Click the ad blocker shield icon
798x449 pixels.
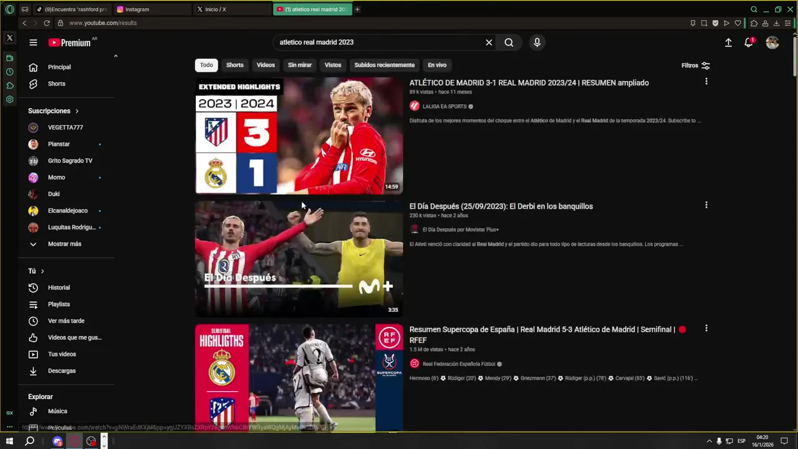point(715,23)
